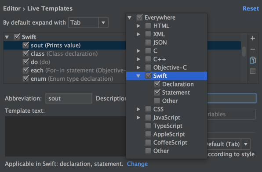Toggle the enum template checkbox

click(26, 79)
